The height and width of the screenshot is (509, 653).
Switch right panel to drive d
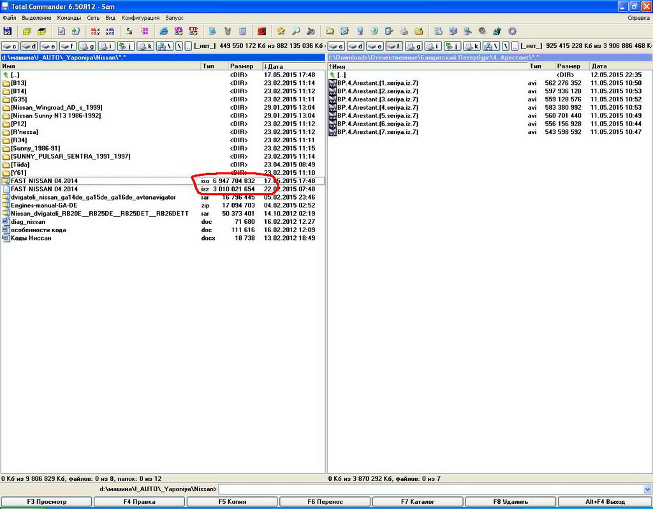357,46
